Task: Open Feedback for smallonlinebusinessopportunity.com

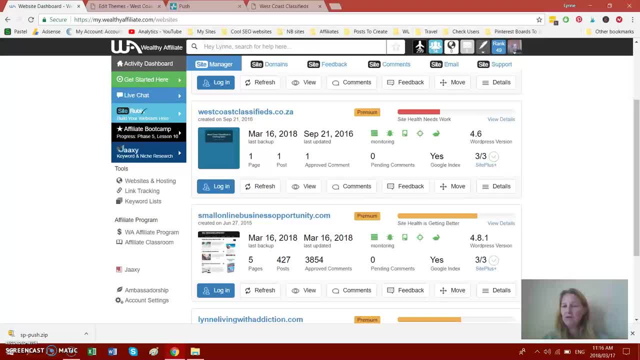Action: [405, 290]
